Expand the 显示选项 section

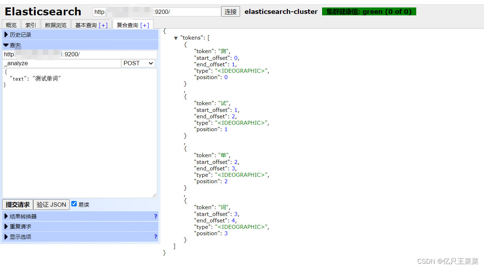pyautogui.click(x=80, y=237)
